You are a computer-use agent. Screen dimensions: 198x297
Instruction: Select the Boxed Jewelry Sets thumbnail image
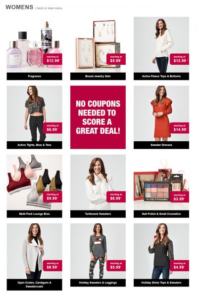[98, 44]
